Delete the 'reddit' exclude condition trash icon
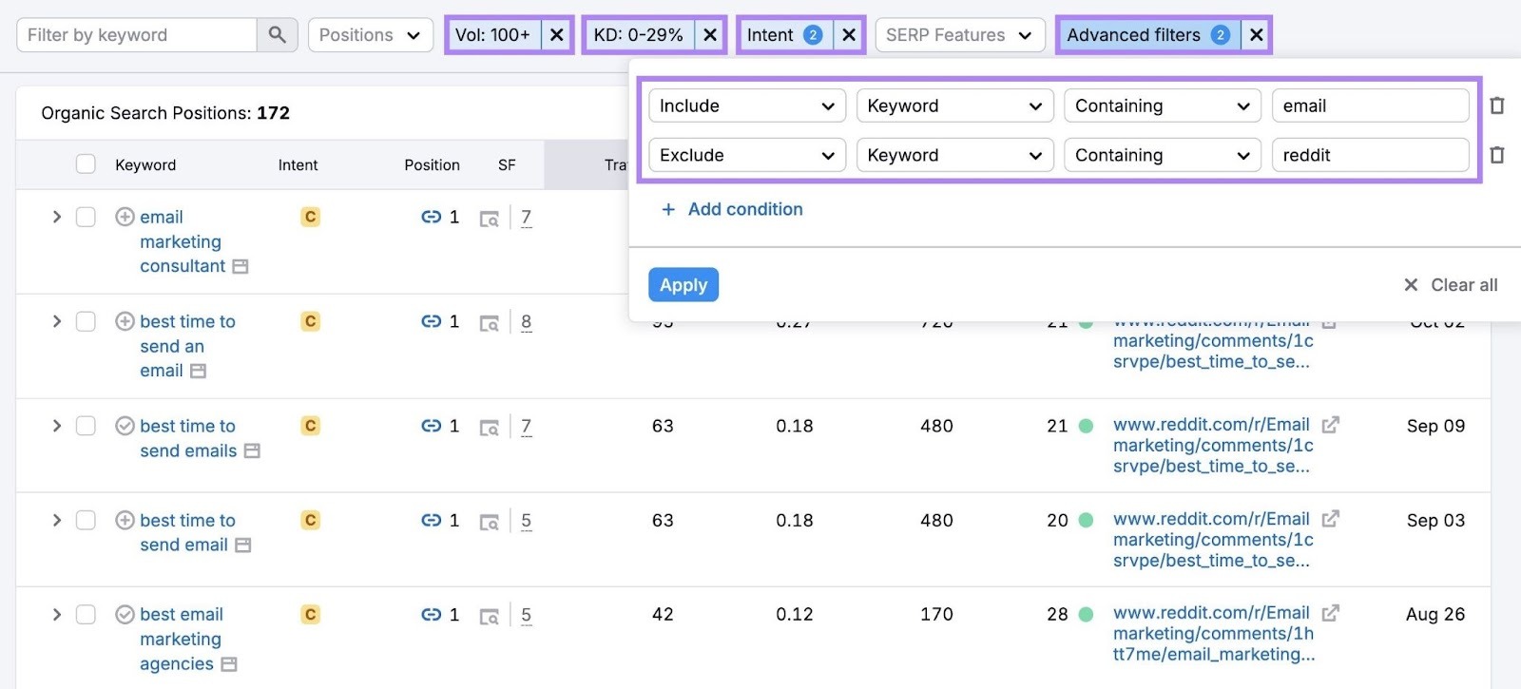The image size is (1521, 689). coord(1496,155)
